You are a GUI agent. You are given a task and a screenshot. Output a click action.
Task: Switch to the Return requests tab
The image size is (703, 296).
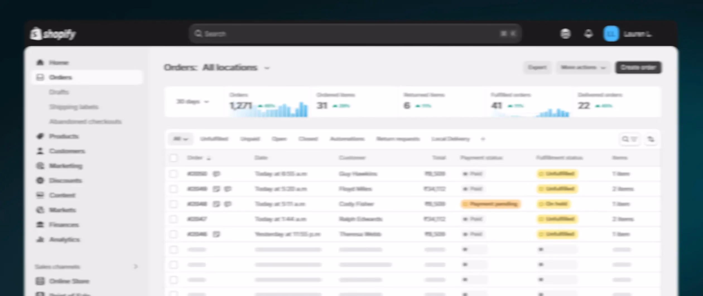click(x=398, y=139)
